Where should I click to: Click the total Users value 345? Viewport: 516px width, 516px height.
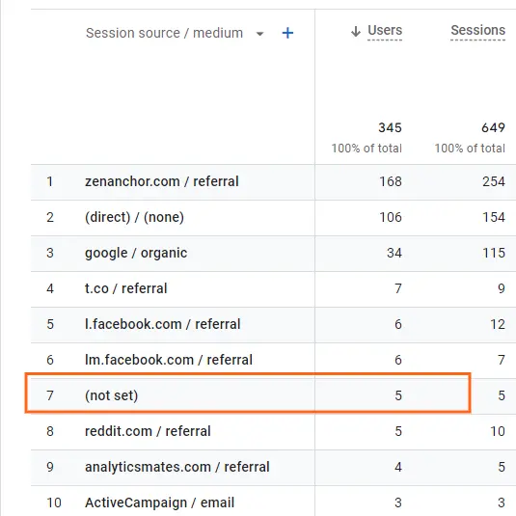(x=390, y=127)
